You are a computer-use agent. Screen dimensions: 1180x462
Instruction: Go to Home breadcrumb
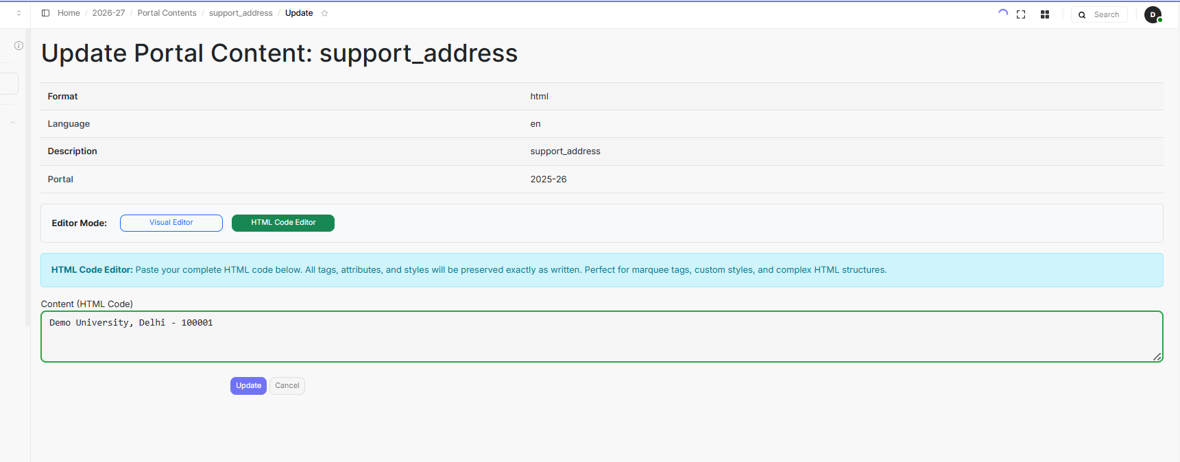tap(69, 13)
